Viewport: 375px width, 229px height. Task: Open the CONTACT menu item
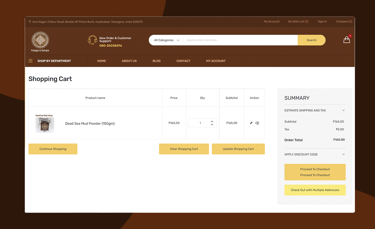tap(183, 61)
